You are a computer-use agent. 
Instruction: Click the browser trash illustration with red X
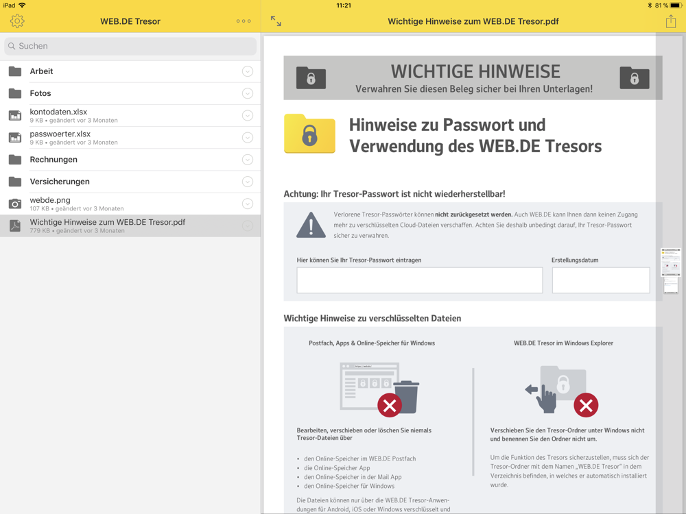[379, 389]
